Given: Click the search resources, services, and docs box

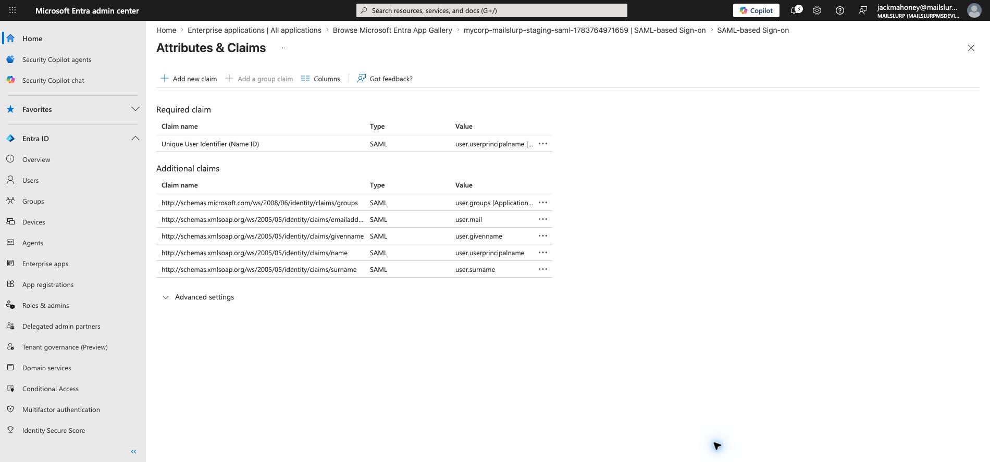Looking at the screenshot, I should point(492,10).
